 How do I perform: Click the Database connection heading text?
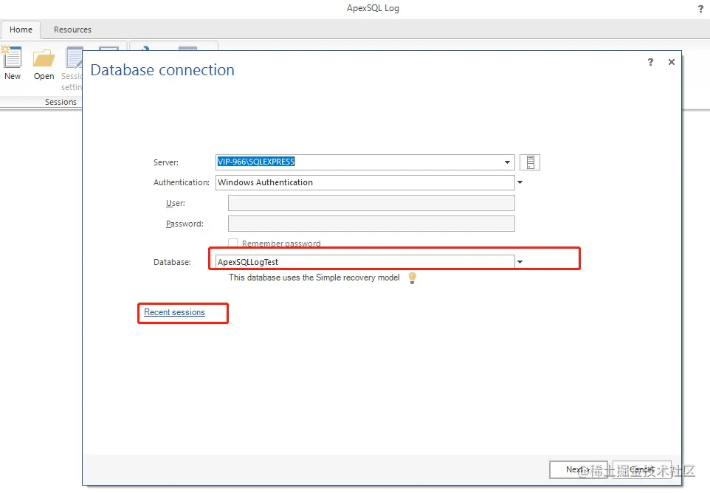coord(162,70)
